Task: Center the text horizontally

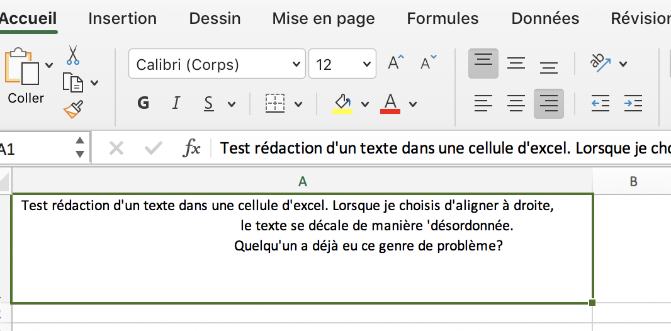Action: click(516, 103)
